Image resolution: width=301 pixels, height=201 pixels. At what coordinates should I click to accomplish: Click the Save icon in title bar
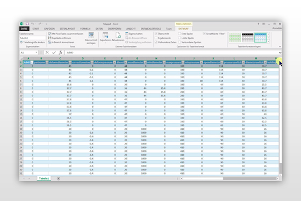pos(27,24)
